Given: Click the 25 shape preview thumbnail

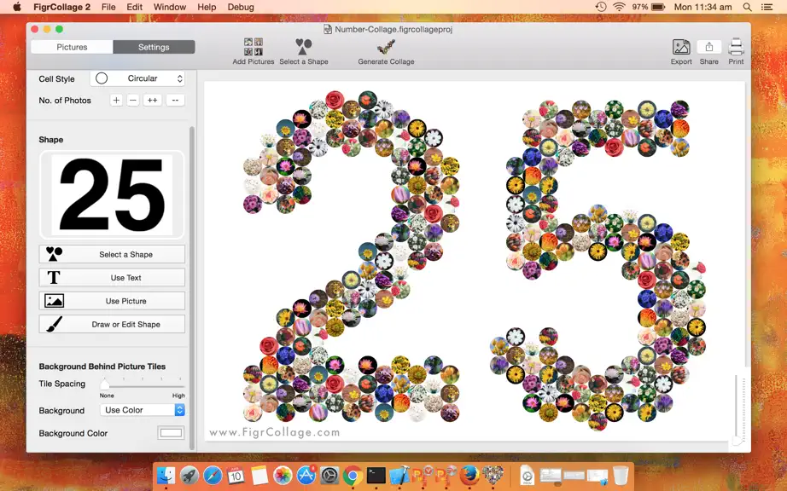Looking at the screenshot, I should 112,195.
